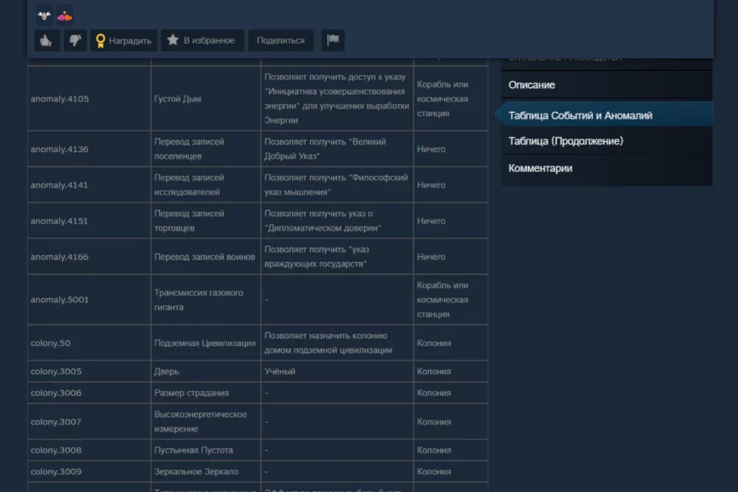Click the Подземная Цивилизация cell

[205, 343]
